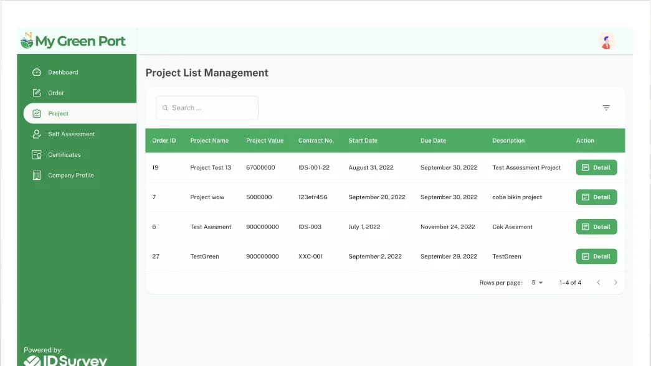Click the Project Name column header
The image size is (651, 366).
209,141
